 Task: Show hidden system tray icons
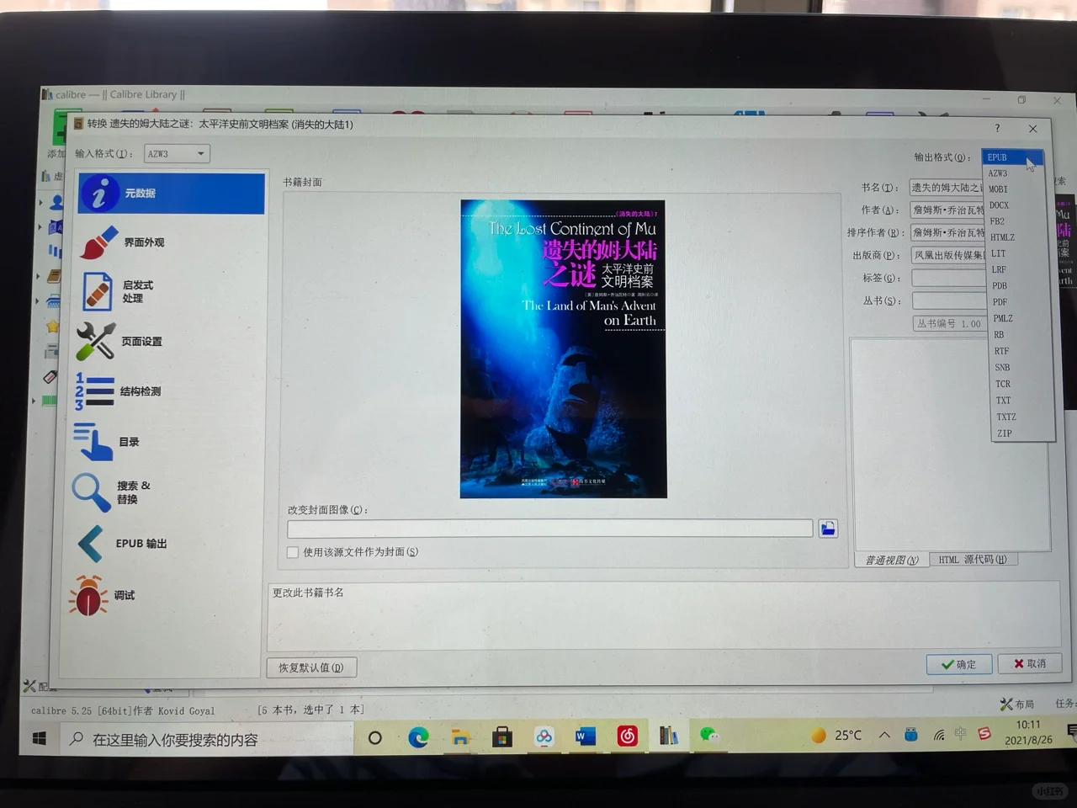884,735
